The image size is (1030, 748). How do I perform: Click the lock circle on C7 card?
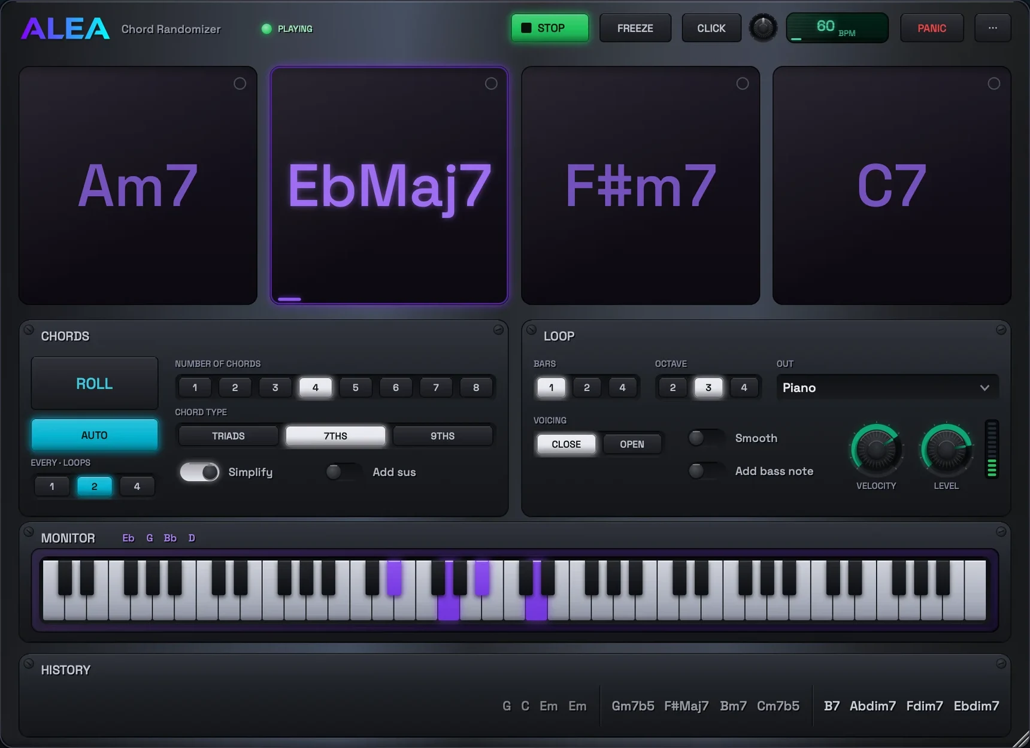point(994,84)
